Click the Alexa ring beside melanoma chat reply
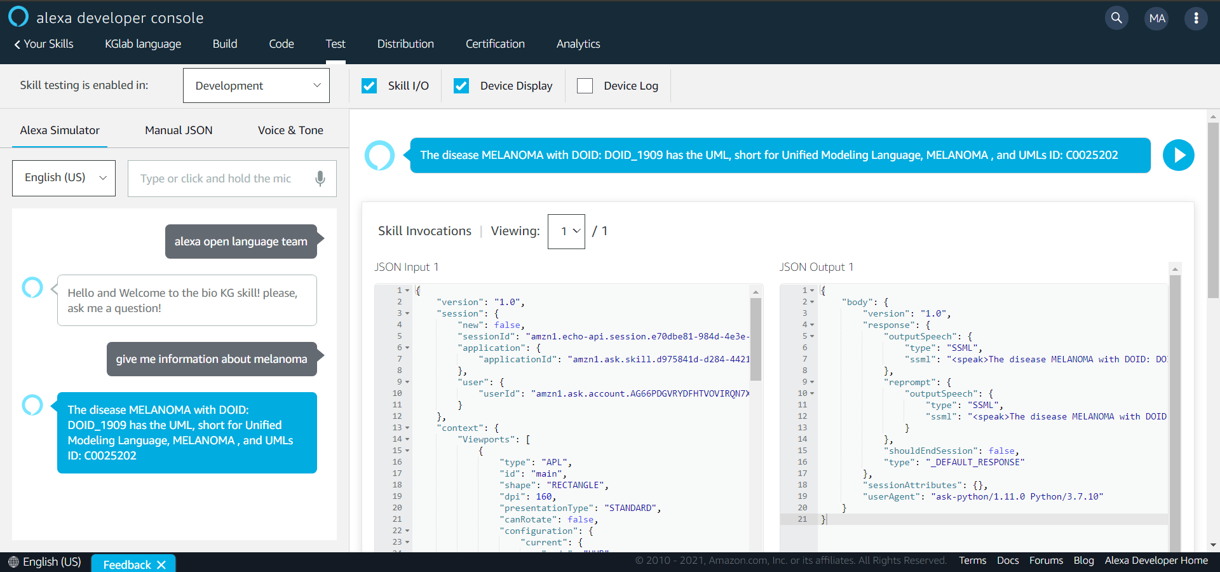Viewport: 1220px width, 572px height. (32, 404)
